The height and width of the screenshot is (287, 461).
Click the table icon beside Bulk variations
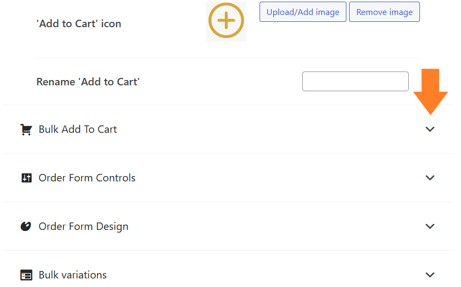click(x=26, y=275)
